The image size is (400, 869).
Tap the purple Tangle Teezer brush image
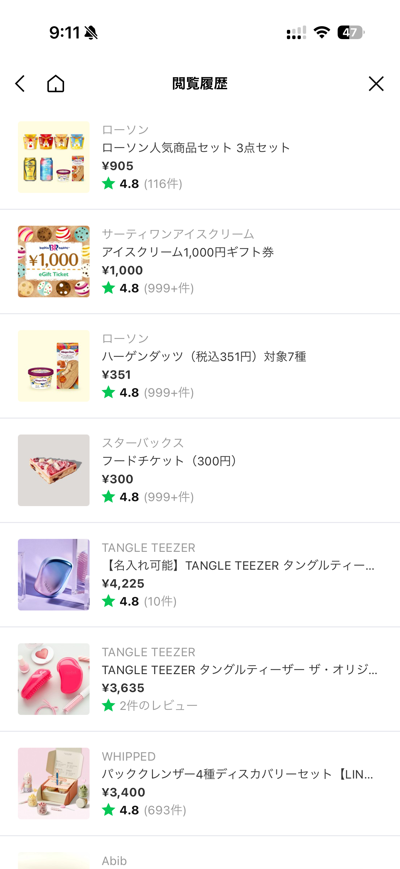[x=54, y=574]
